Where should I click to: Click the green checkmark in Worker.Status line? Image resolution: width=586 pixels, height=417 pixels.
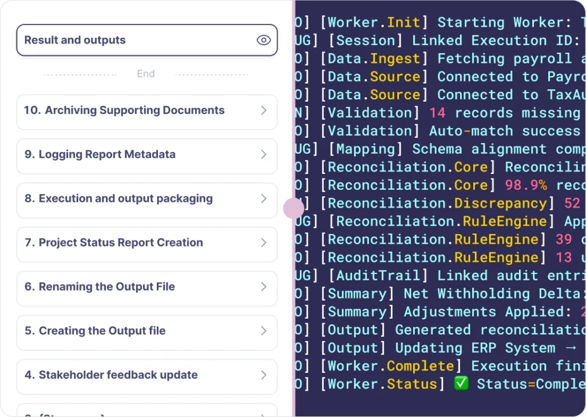461,384
